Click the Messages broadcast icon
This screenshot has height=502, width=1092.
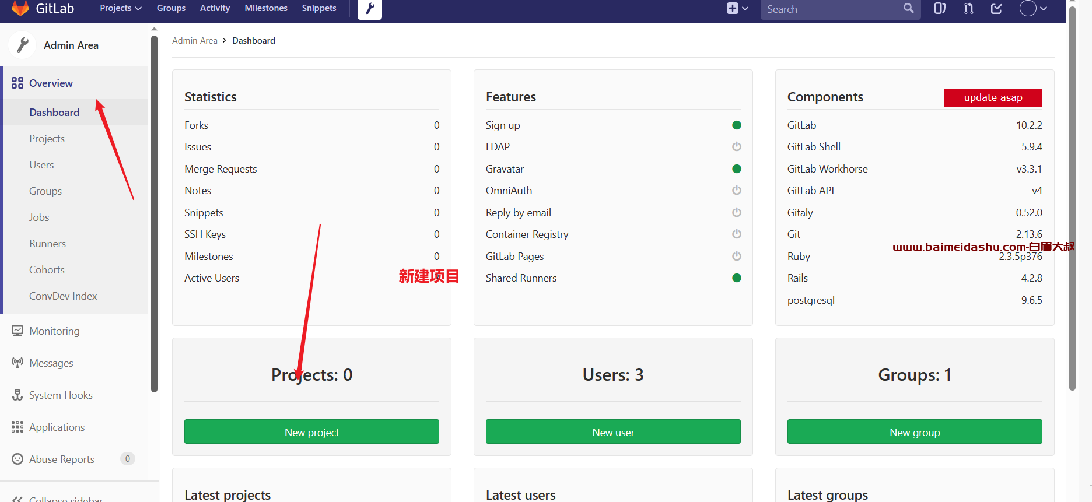click(x=17, y=363)
